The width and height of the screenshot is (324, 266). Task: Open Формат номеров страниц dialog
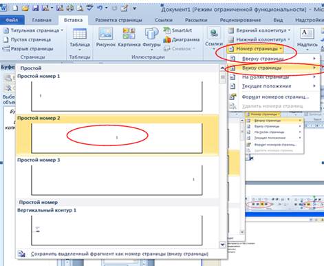click(x=273, y=96)
